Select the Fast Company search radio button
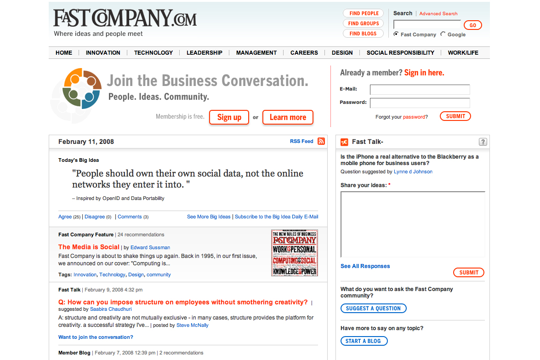The width and height of the screenshot is (540, 360). [x=395, y=34]
